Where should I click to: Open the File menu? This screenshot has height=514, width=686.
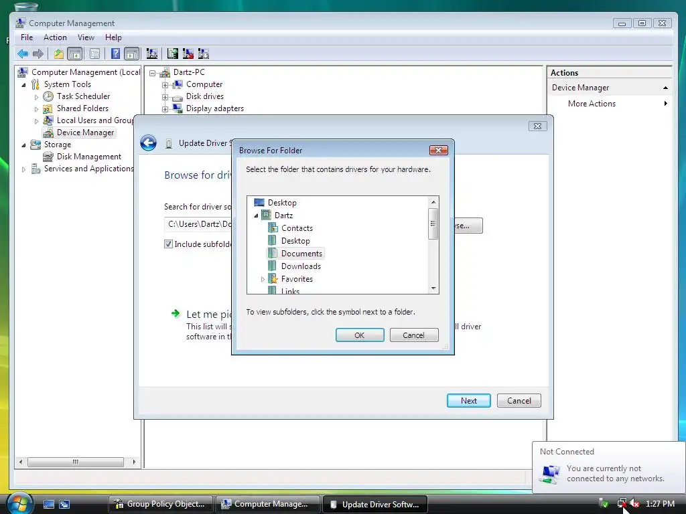point(27,37)
